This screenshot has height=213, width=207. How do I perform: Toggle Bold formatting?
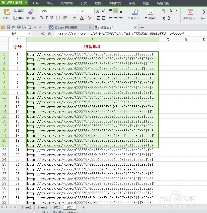(42, 18)
